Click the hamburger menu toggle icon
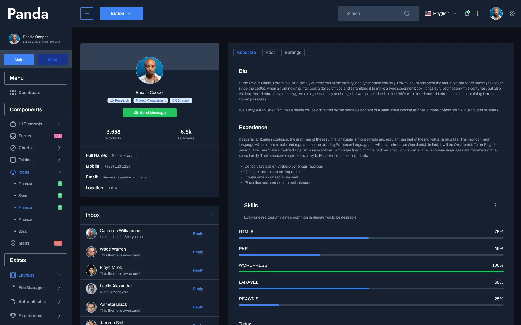This screenshot has height=325, width=521. pyautogui.click(x=87, y=14)
